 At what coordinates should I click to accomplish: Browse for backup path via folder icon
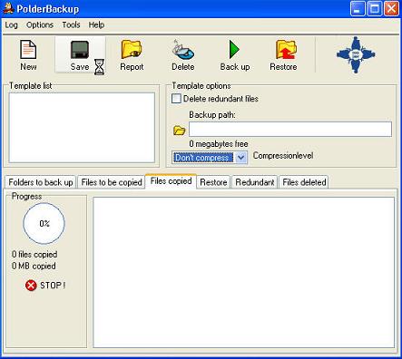(179, 131)
